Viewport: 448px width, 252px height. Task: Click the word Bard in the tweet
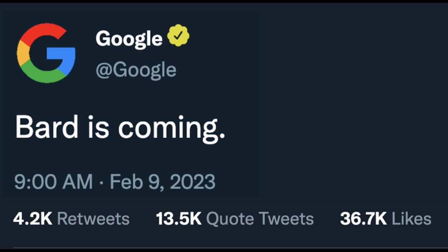pyautogui.click(x=47, y=127)
